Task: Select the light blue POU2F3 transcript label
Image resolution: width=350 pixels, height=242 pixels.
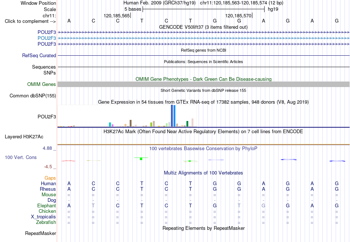Action: (47, 38)
